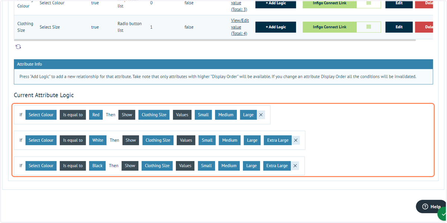This screenshot has height=223, width=447.
Task: Click the Red value tag
Action: pos(96,115)
